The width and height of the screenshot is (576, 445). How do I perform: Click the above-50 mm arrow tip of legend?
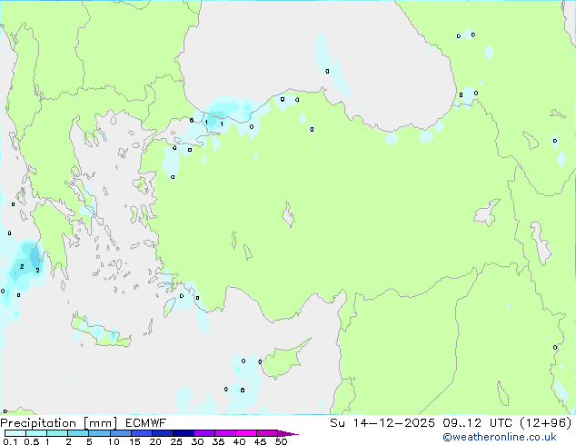(x=288, y=433)
